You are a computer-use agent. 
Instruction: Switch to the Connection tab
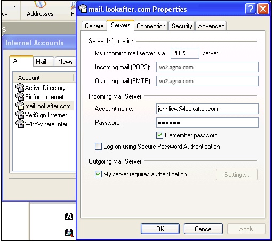click(151, 26)
